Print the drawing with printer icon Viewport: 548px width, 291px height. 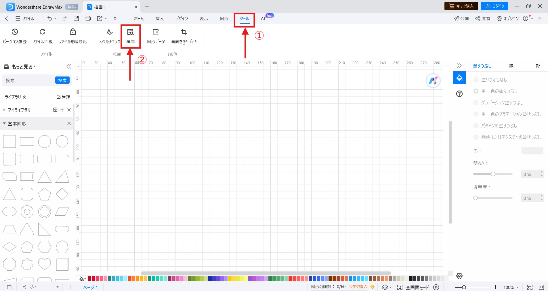pos(88,18)
